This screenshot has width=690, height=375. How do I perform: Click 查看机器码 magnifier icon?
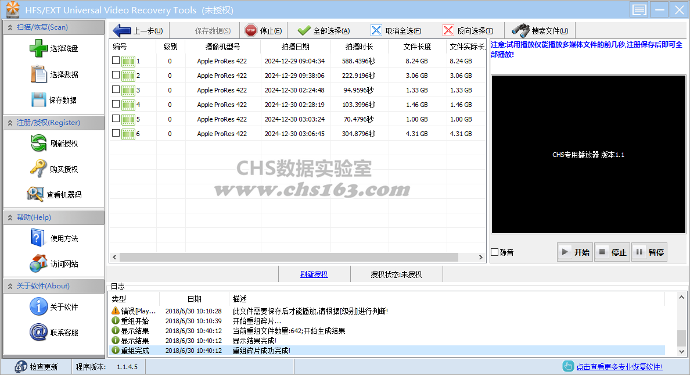(x=35, y=194)
